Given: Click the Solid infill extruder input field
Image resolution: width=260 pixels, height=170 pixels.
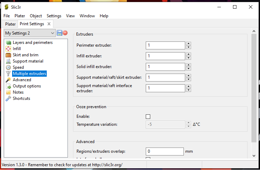Looking at the screenshot, I should [x=165, y=67].
